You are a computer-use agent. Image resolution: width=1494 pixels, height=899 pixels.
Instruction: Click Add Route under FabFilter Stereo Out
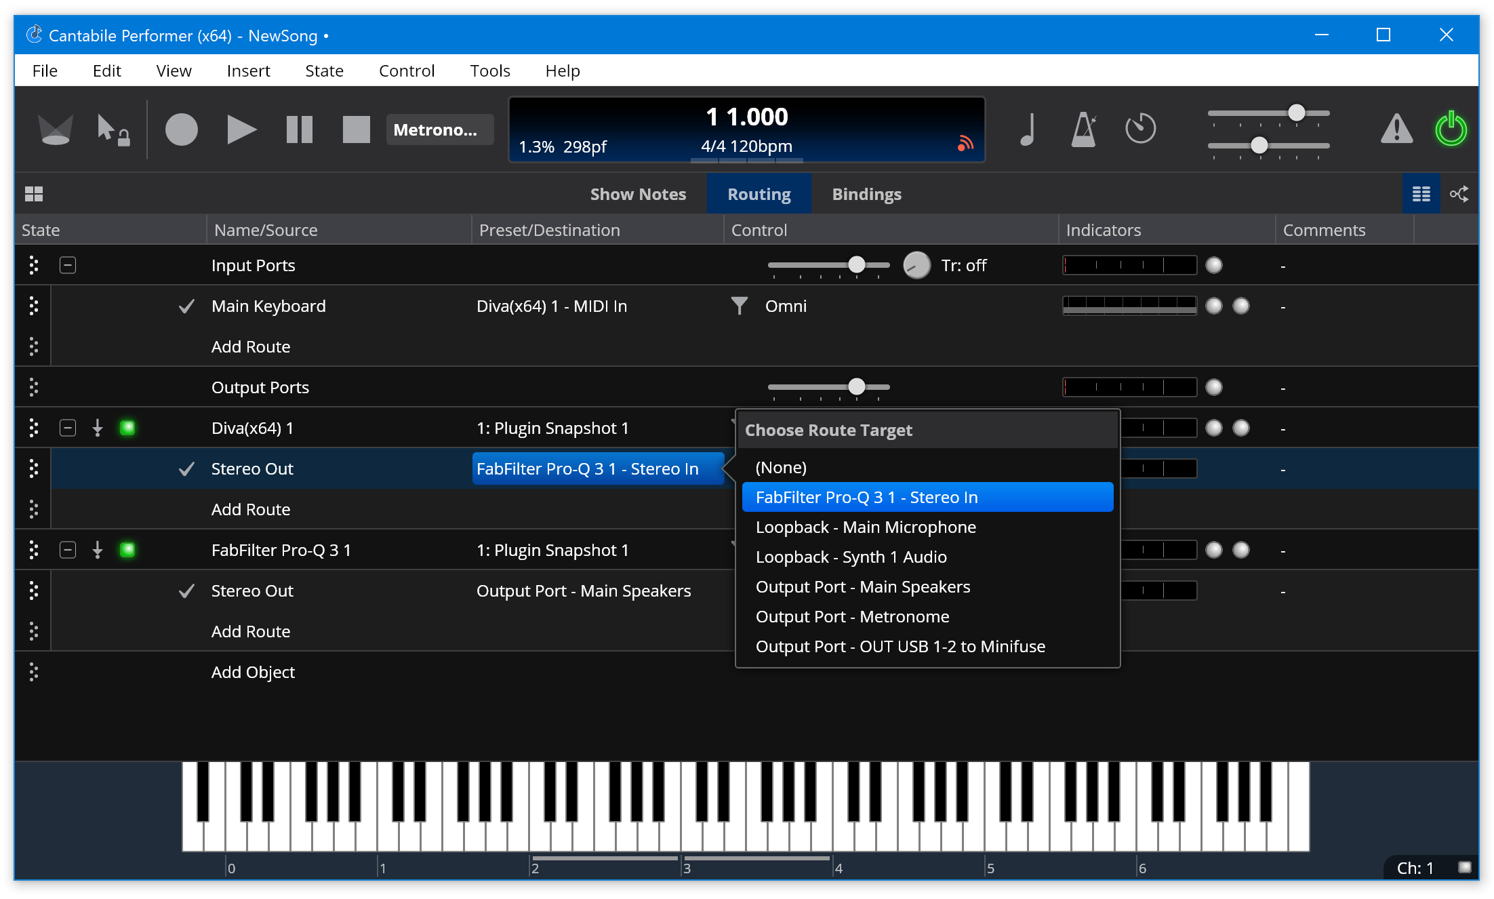[251, 631]
